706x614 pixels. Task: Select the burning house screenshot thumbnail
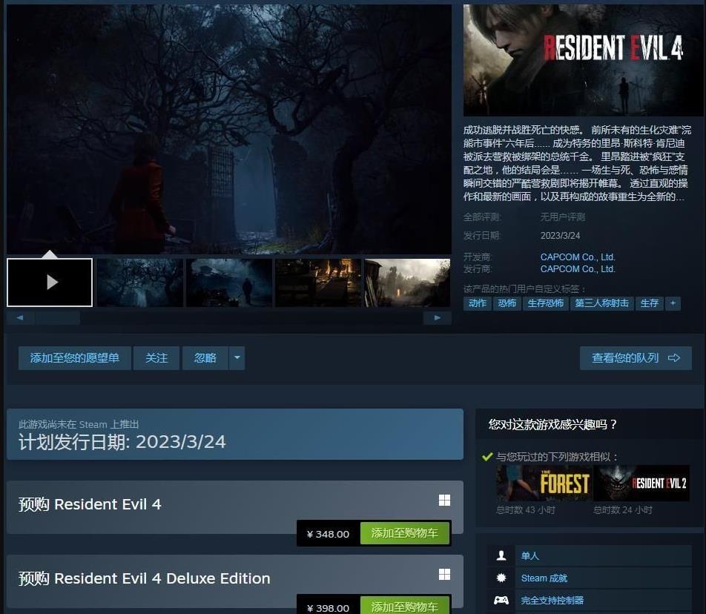coord(318,283)
